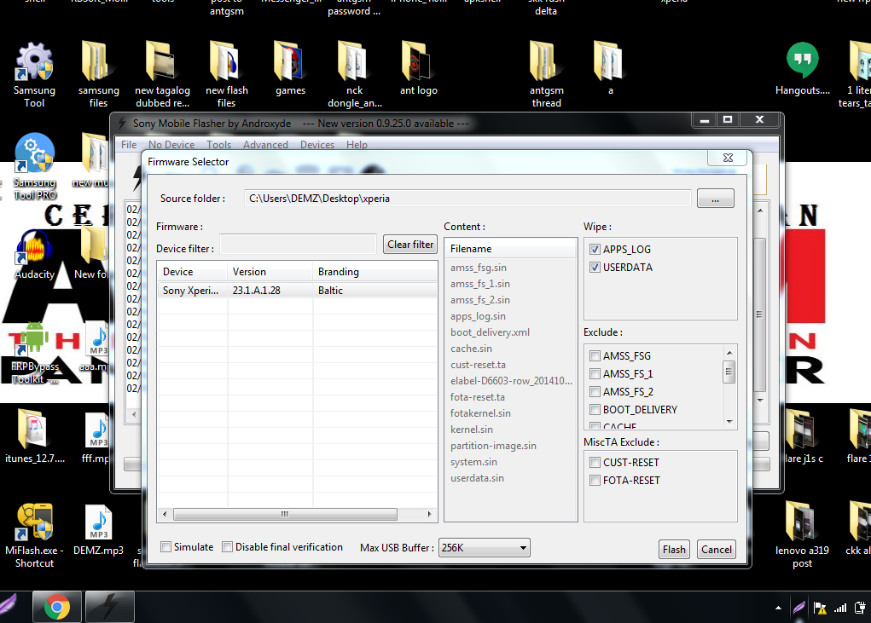871x623 pixels.
Task: Launch the Hangouts desktop icon
Action: [x=803, y=69]
